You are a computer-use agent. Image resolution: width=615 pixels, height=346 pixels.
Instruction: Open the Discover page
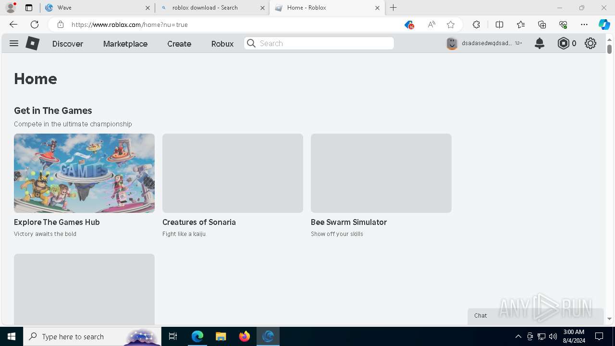(x=68, y=44)
